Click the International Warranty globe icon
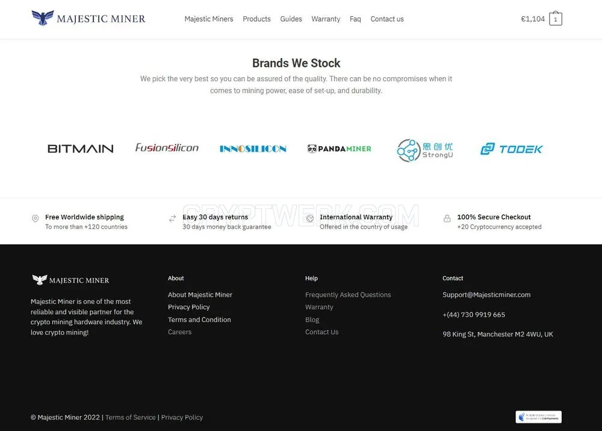The image size is (602, 431). (310, 219)
